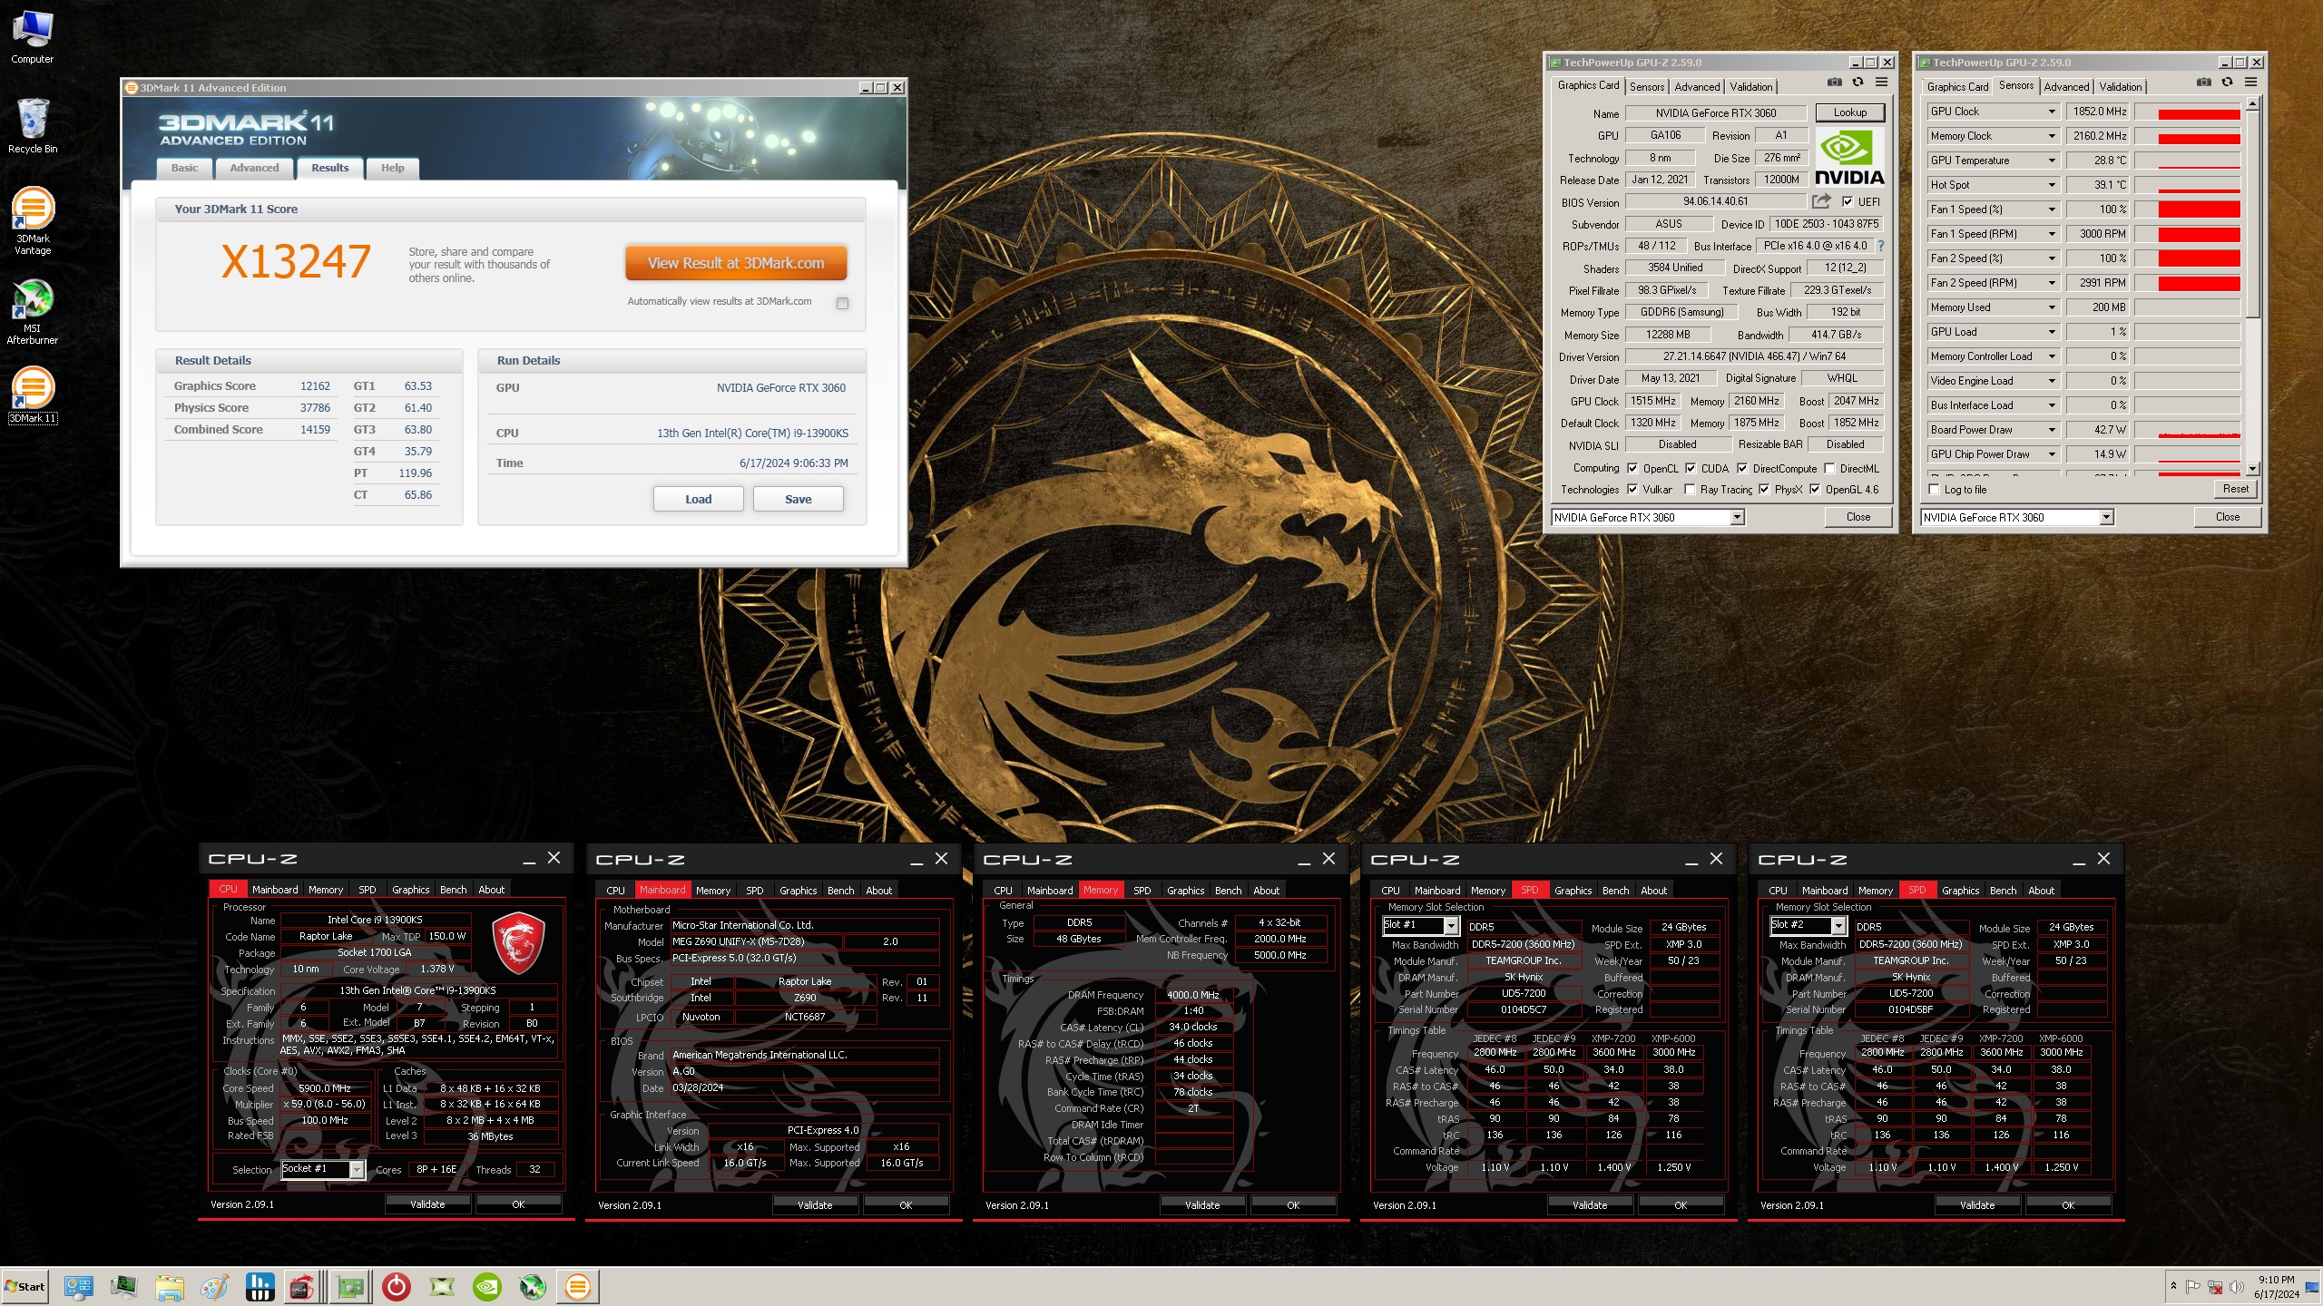The height and width of the screenshot is (1306, 2323).
Task: Open Bench tab in first CPU-Z window
Action: pos(453,890)
